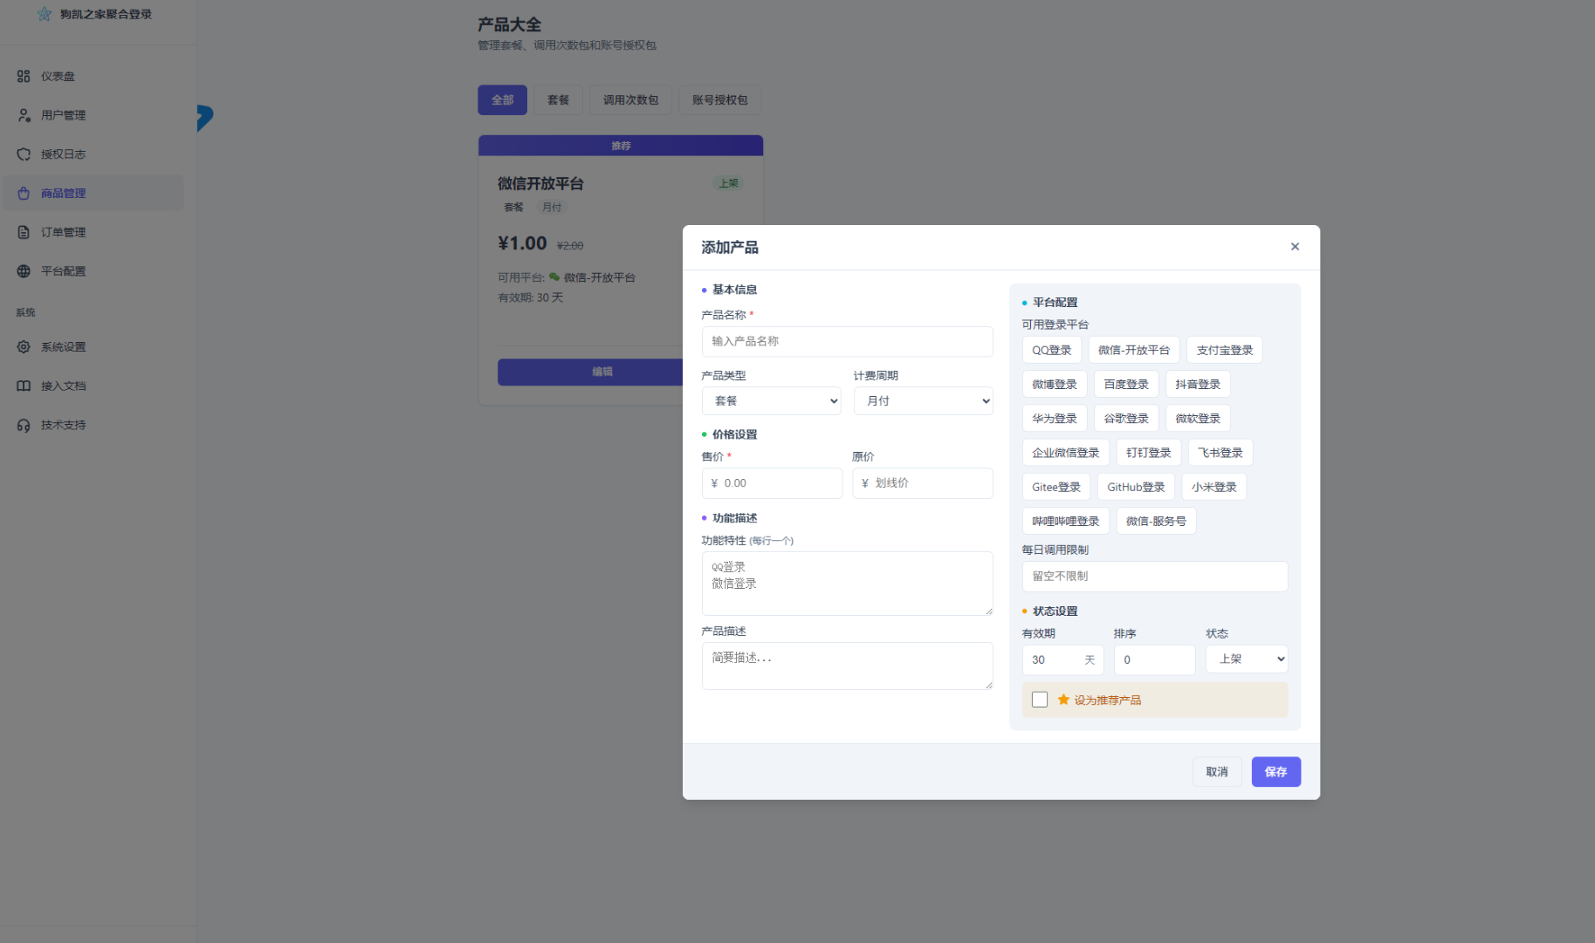Switch to the 套餐 product tab
The width and height of the screenshot is (1595, 943).
coord(559,99)
